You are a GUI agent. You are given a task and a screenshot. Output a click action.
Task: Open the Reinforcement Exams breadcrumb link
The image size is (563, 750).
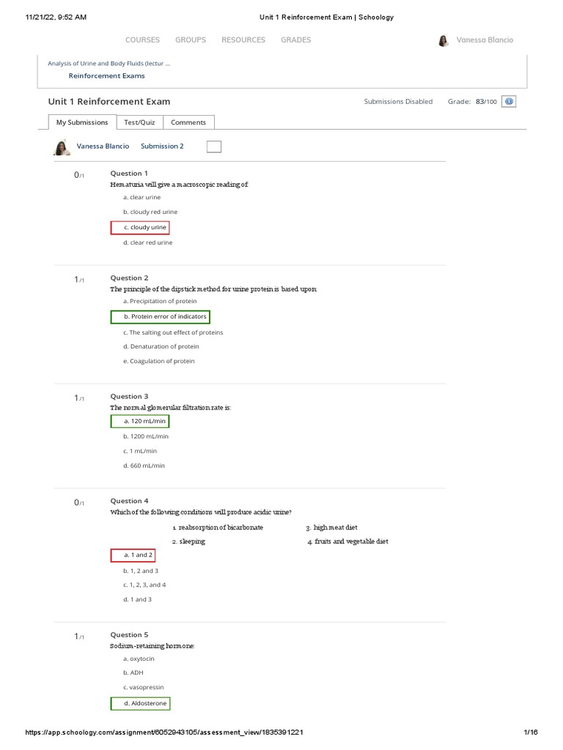[106, 75]
